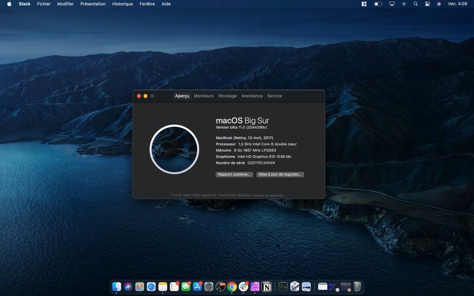The image size is (474, 296).
Task: Close the About This Mac window
Action: [139, 96]
